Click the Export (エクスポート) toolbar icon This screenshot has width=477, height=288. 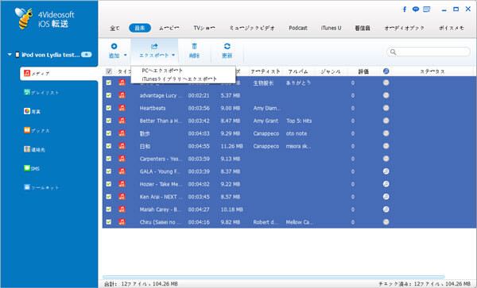(x=154, y=46)
